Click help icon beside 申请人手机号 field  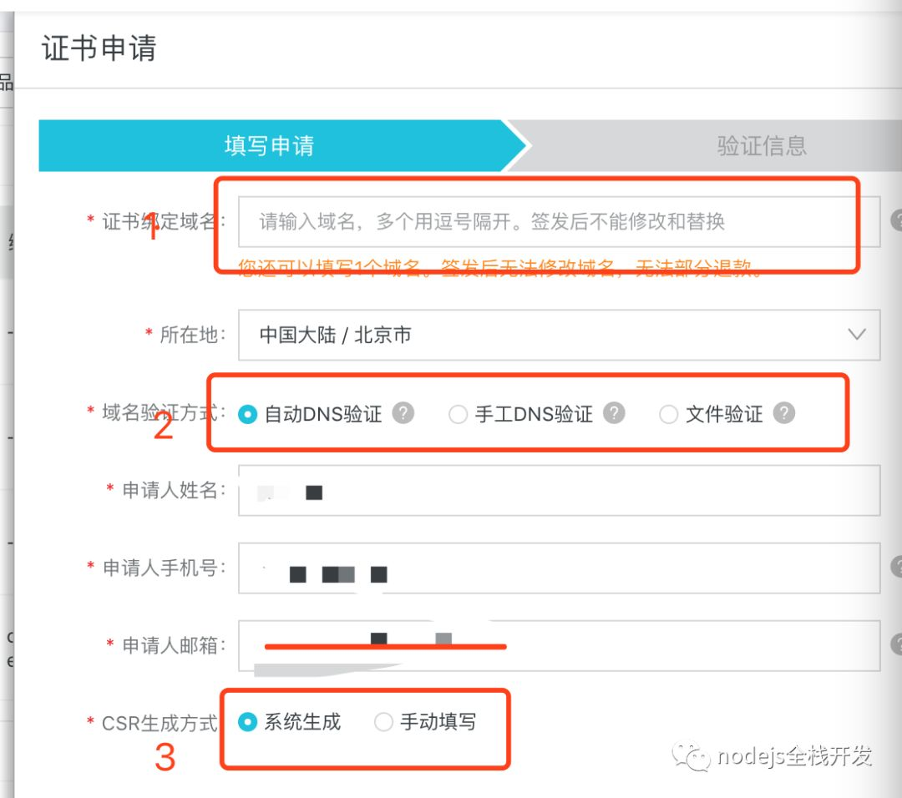[x=897, y=568]
